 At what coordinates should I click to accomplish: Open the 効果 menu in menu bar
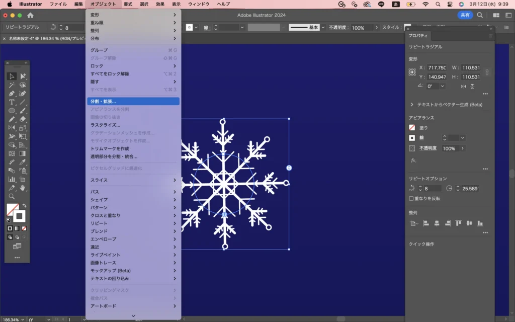click(160, 4)
